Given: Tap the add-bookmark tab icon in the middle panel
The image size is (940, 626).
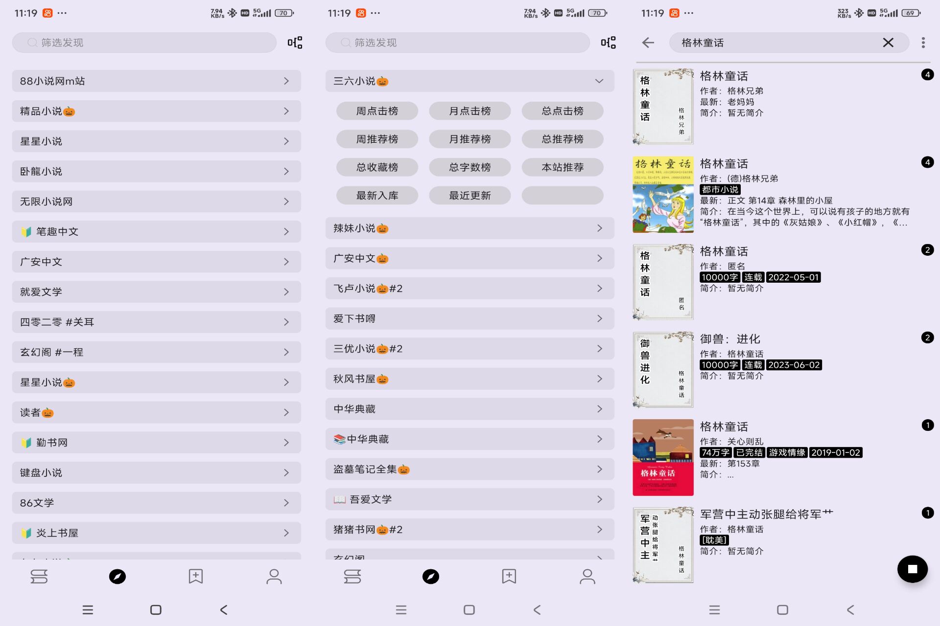Looking at the screenshot, I should tap(509, 577).
